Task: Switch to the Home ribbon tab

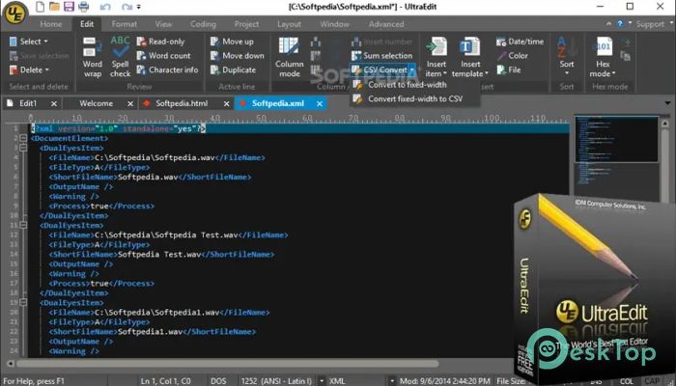Action: pyautogui.click(x=51, y=24)
